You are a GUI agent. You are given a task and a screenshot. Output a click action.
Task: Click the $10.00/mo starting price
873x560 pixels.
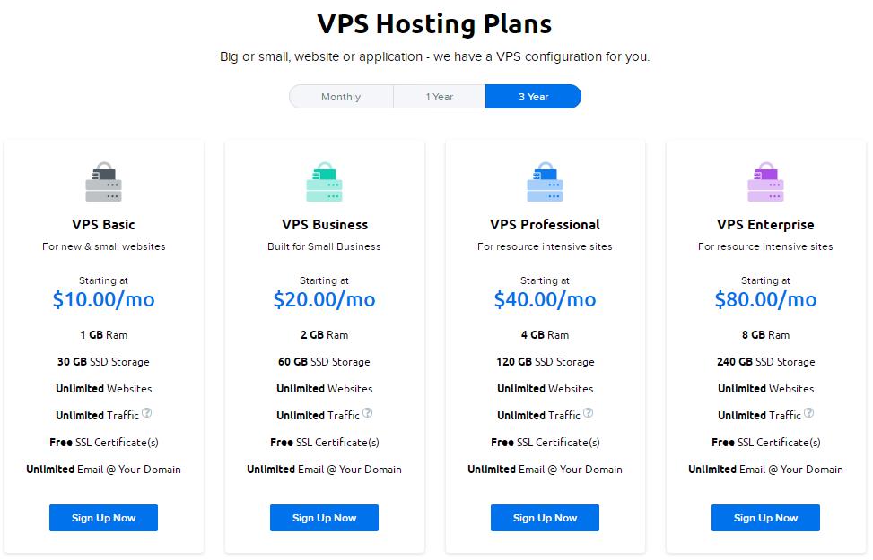coord(103,299)
